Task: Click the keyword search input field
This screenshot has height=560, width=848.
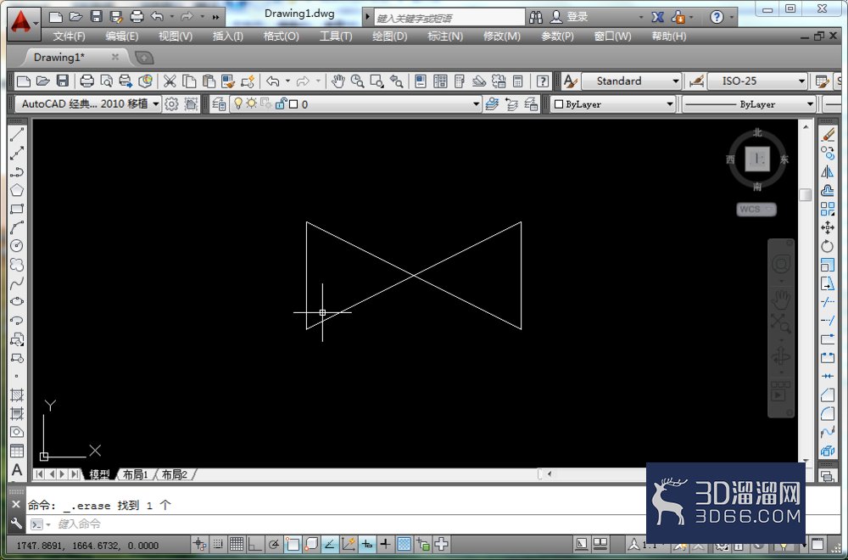Action: click(449, 18)
